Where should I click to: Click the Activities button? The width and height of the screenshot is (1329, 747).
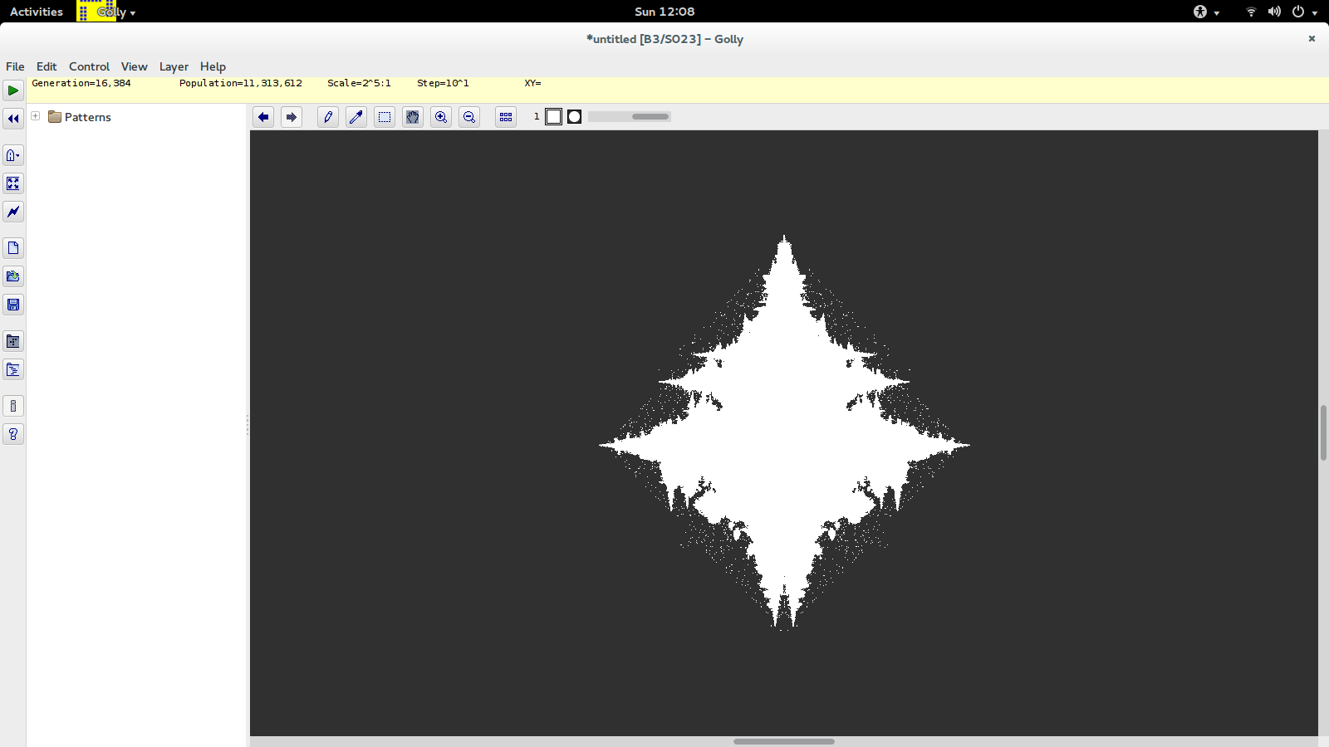[x=37, y=12]
